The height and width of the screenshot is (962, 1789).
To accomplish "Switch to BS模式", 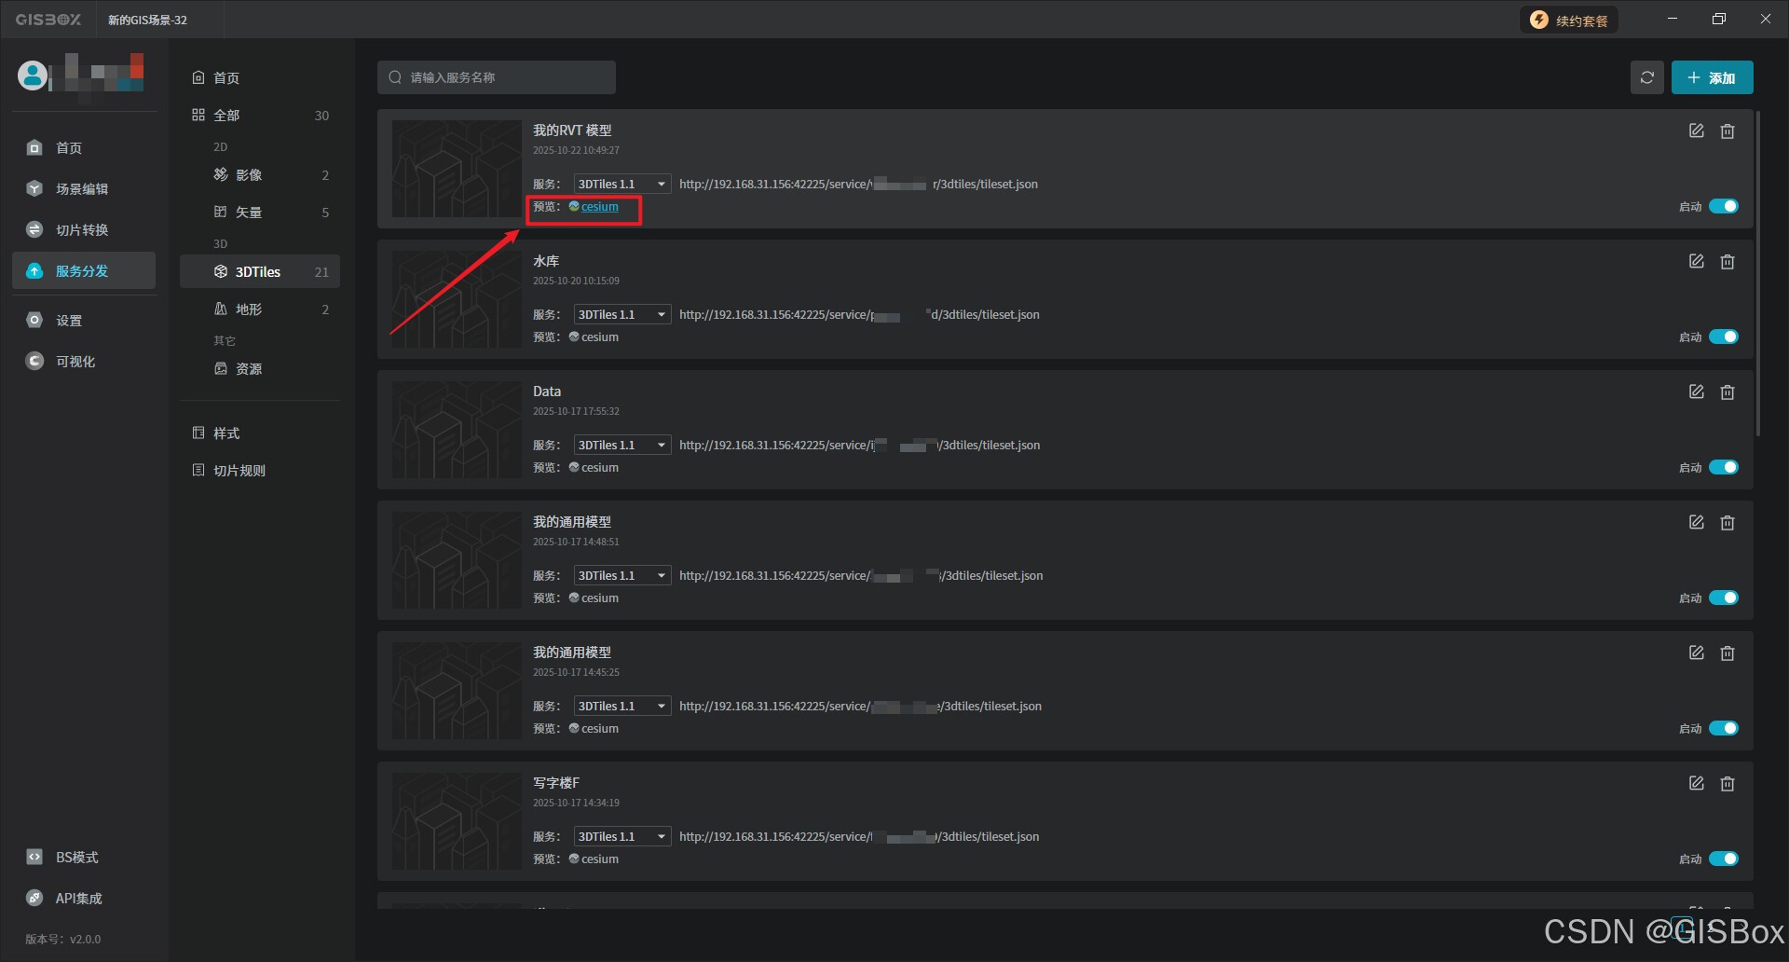I will (84, 858).
